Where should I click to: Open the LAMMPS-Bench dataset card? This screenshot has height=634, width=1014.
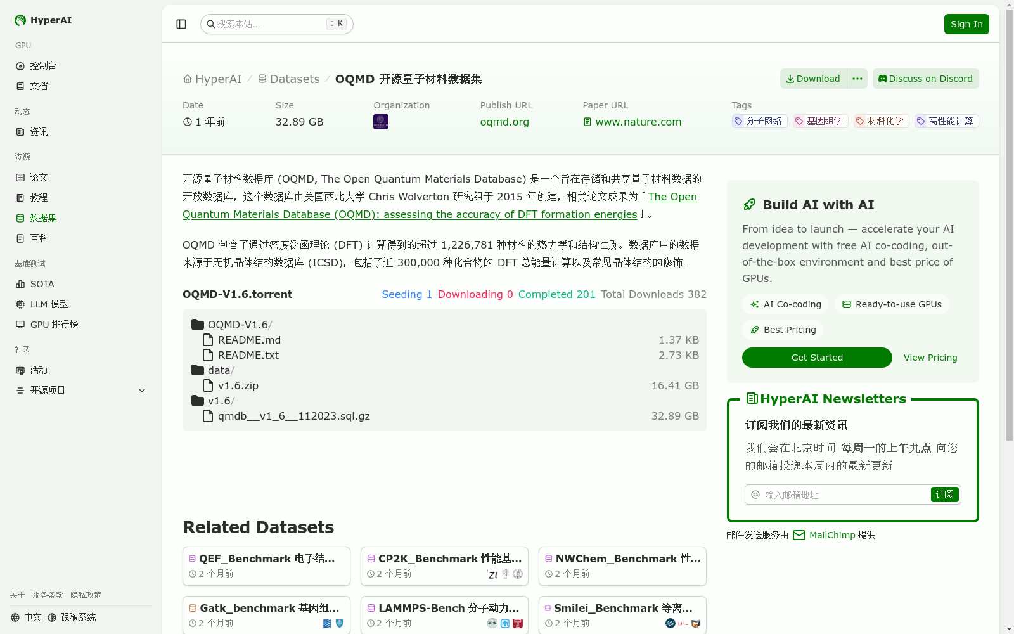click(x=444, y=615)
